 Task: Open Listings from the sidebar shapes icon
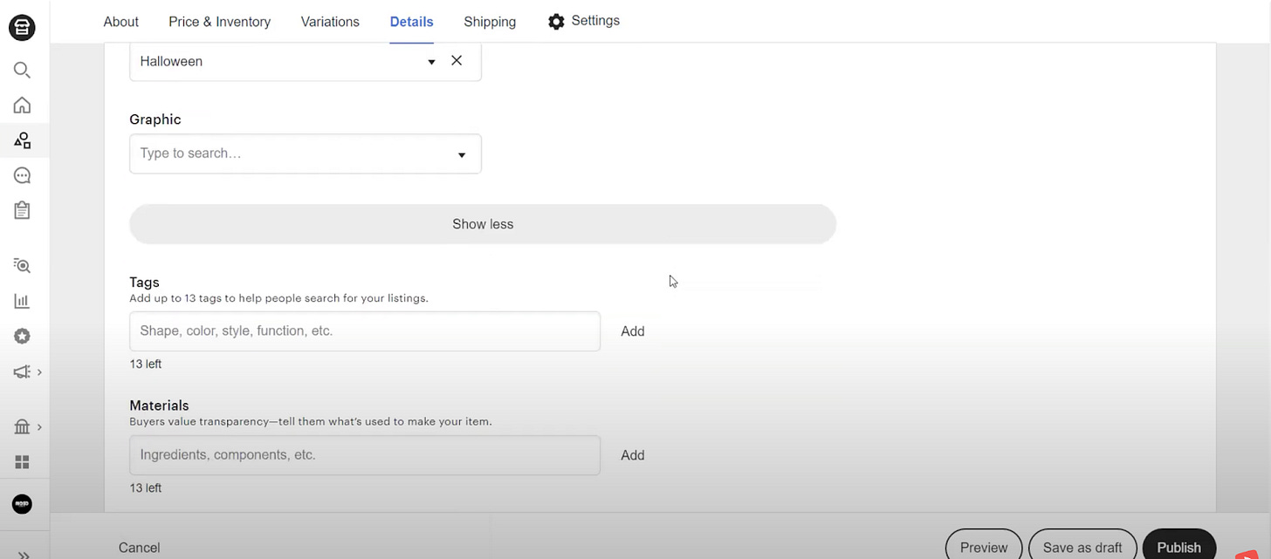pos(22,140)
